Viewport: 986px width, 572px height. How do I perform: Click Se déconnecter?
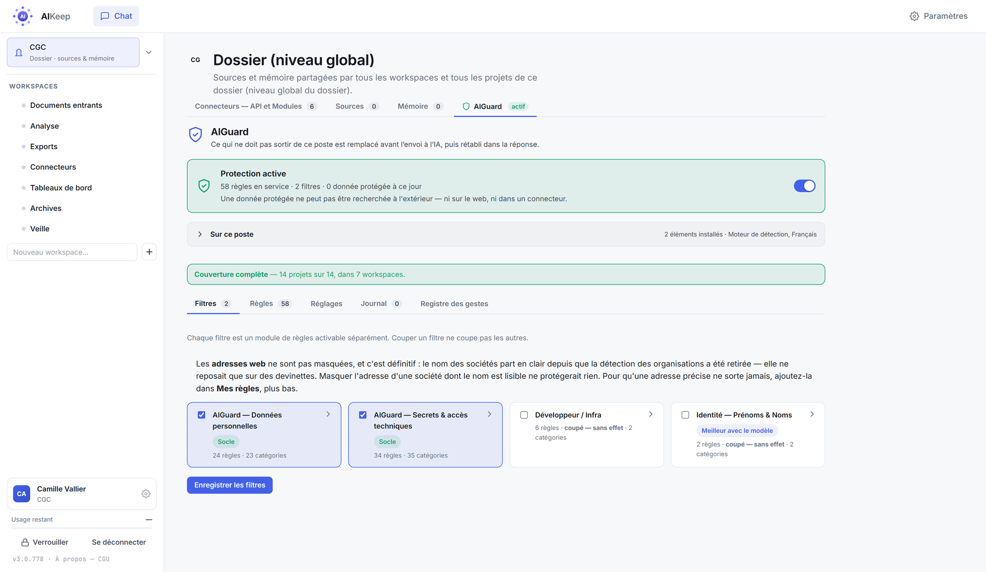tap(119, 542)
